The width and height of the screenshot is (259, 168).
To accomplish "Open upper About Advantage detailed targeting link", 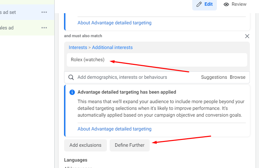I will pos(114,23).
